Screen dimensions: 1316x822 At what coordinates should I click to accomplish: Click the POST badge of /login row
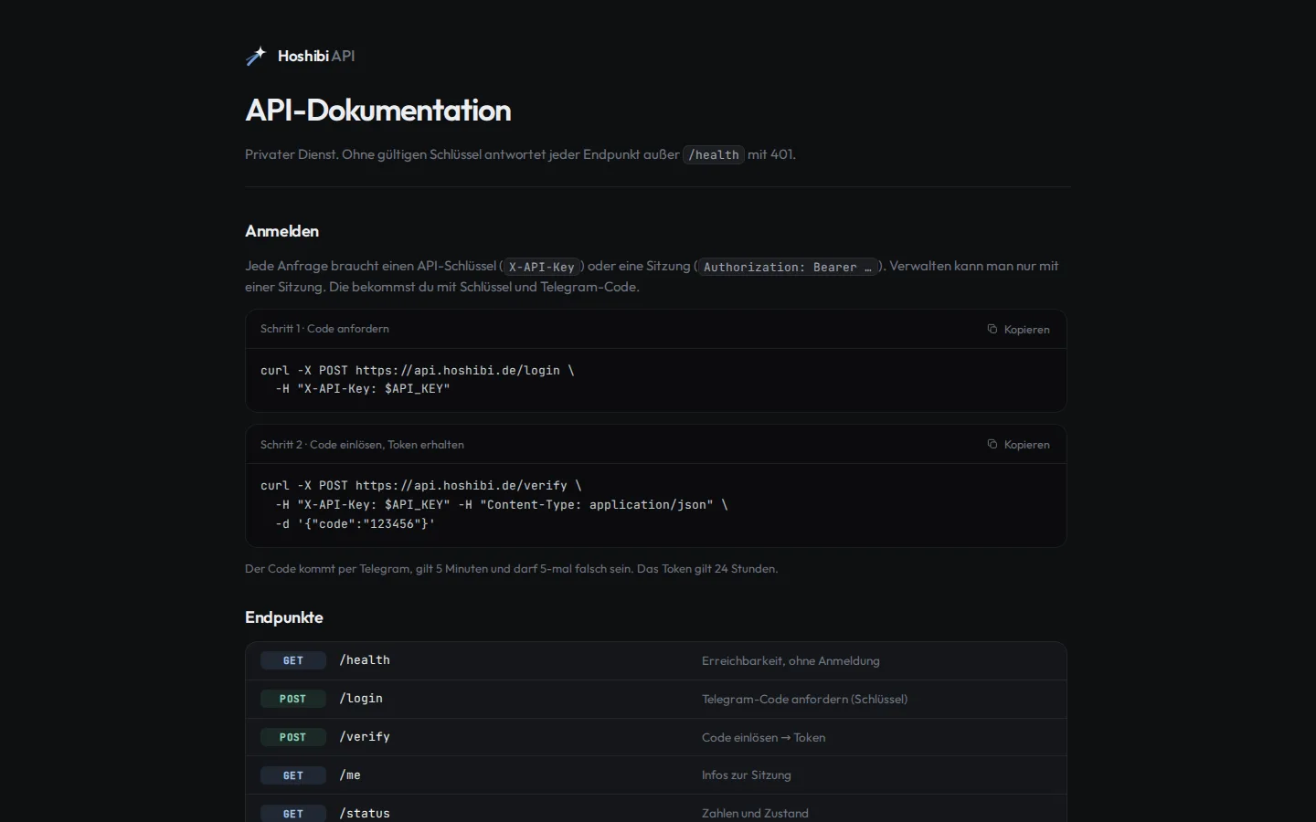tap(293, 699)
